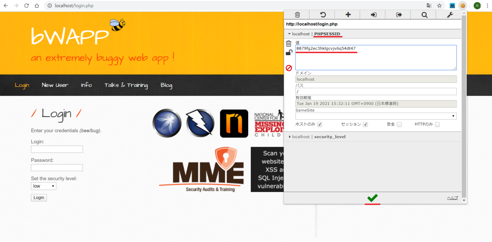Enable the 安全 checkbox
The height and width of the screenshot is (242, 492).
coord(399,124)
